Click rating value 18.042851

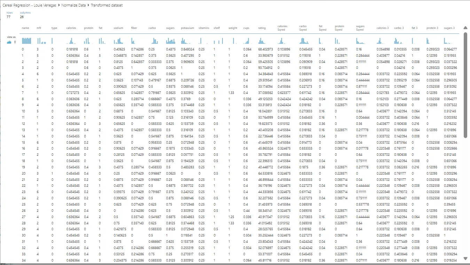click(x=266, y=111)
